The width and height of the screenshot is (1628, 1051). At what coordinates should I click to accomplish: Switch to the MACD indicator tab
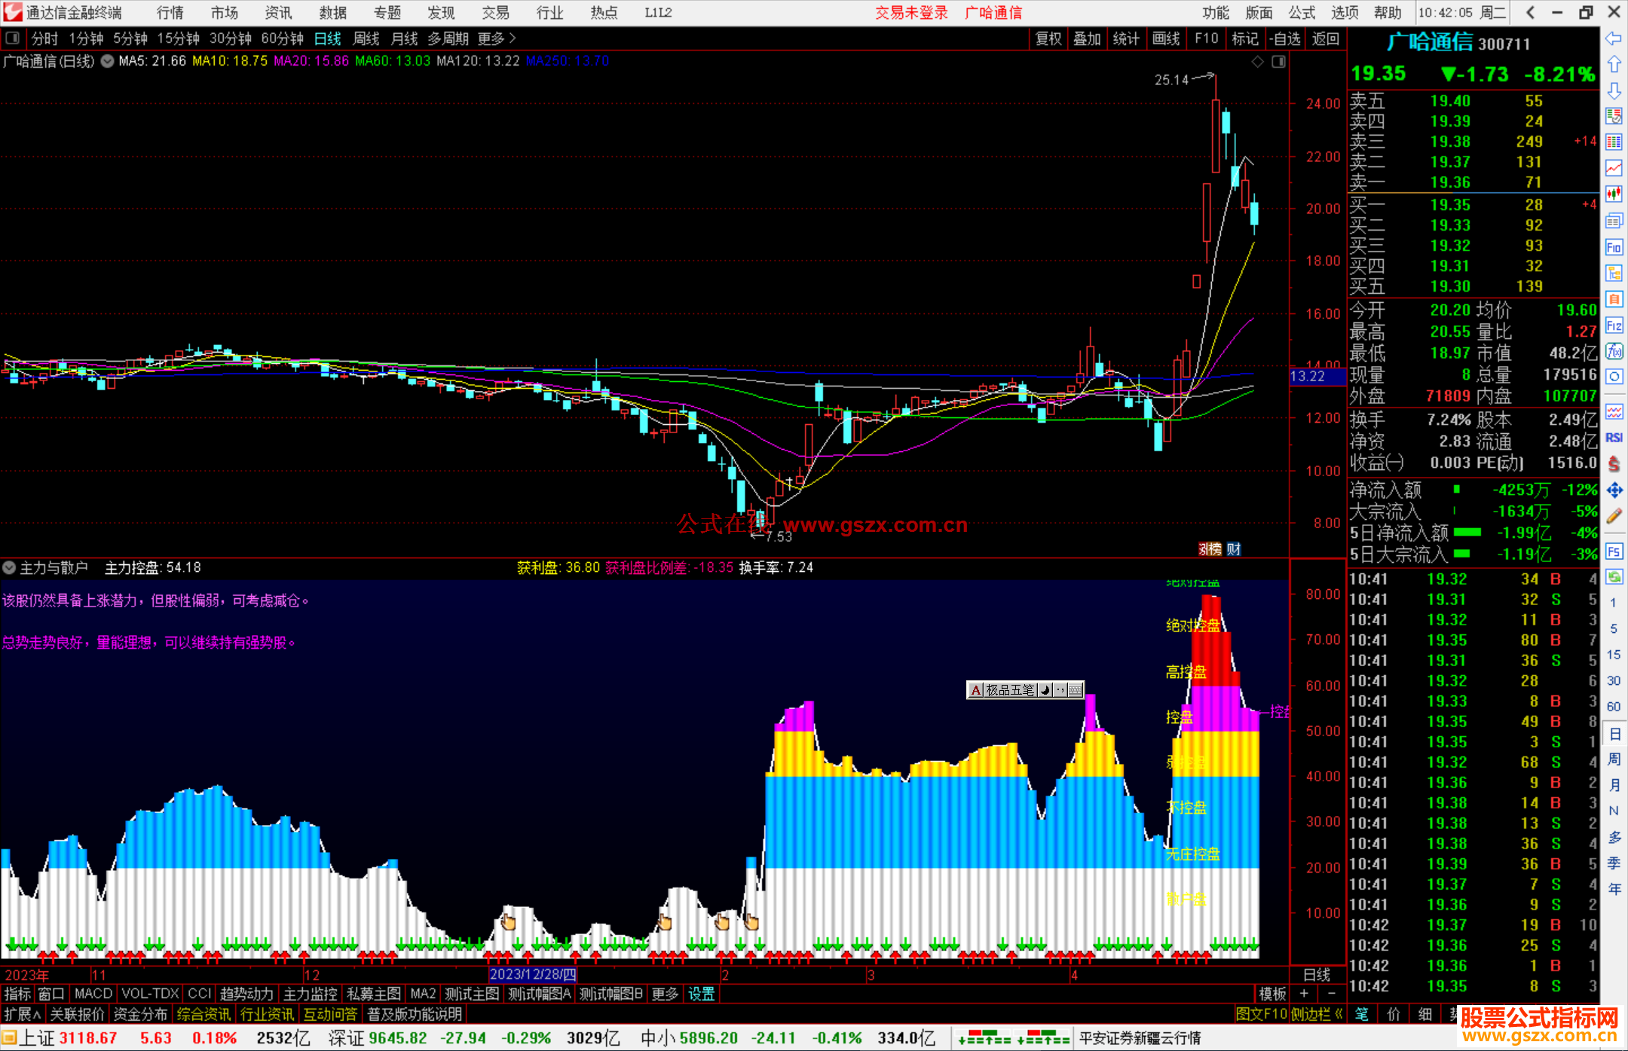click(x=93, y=994)
